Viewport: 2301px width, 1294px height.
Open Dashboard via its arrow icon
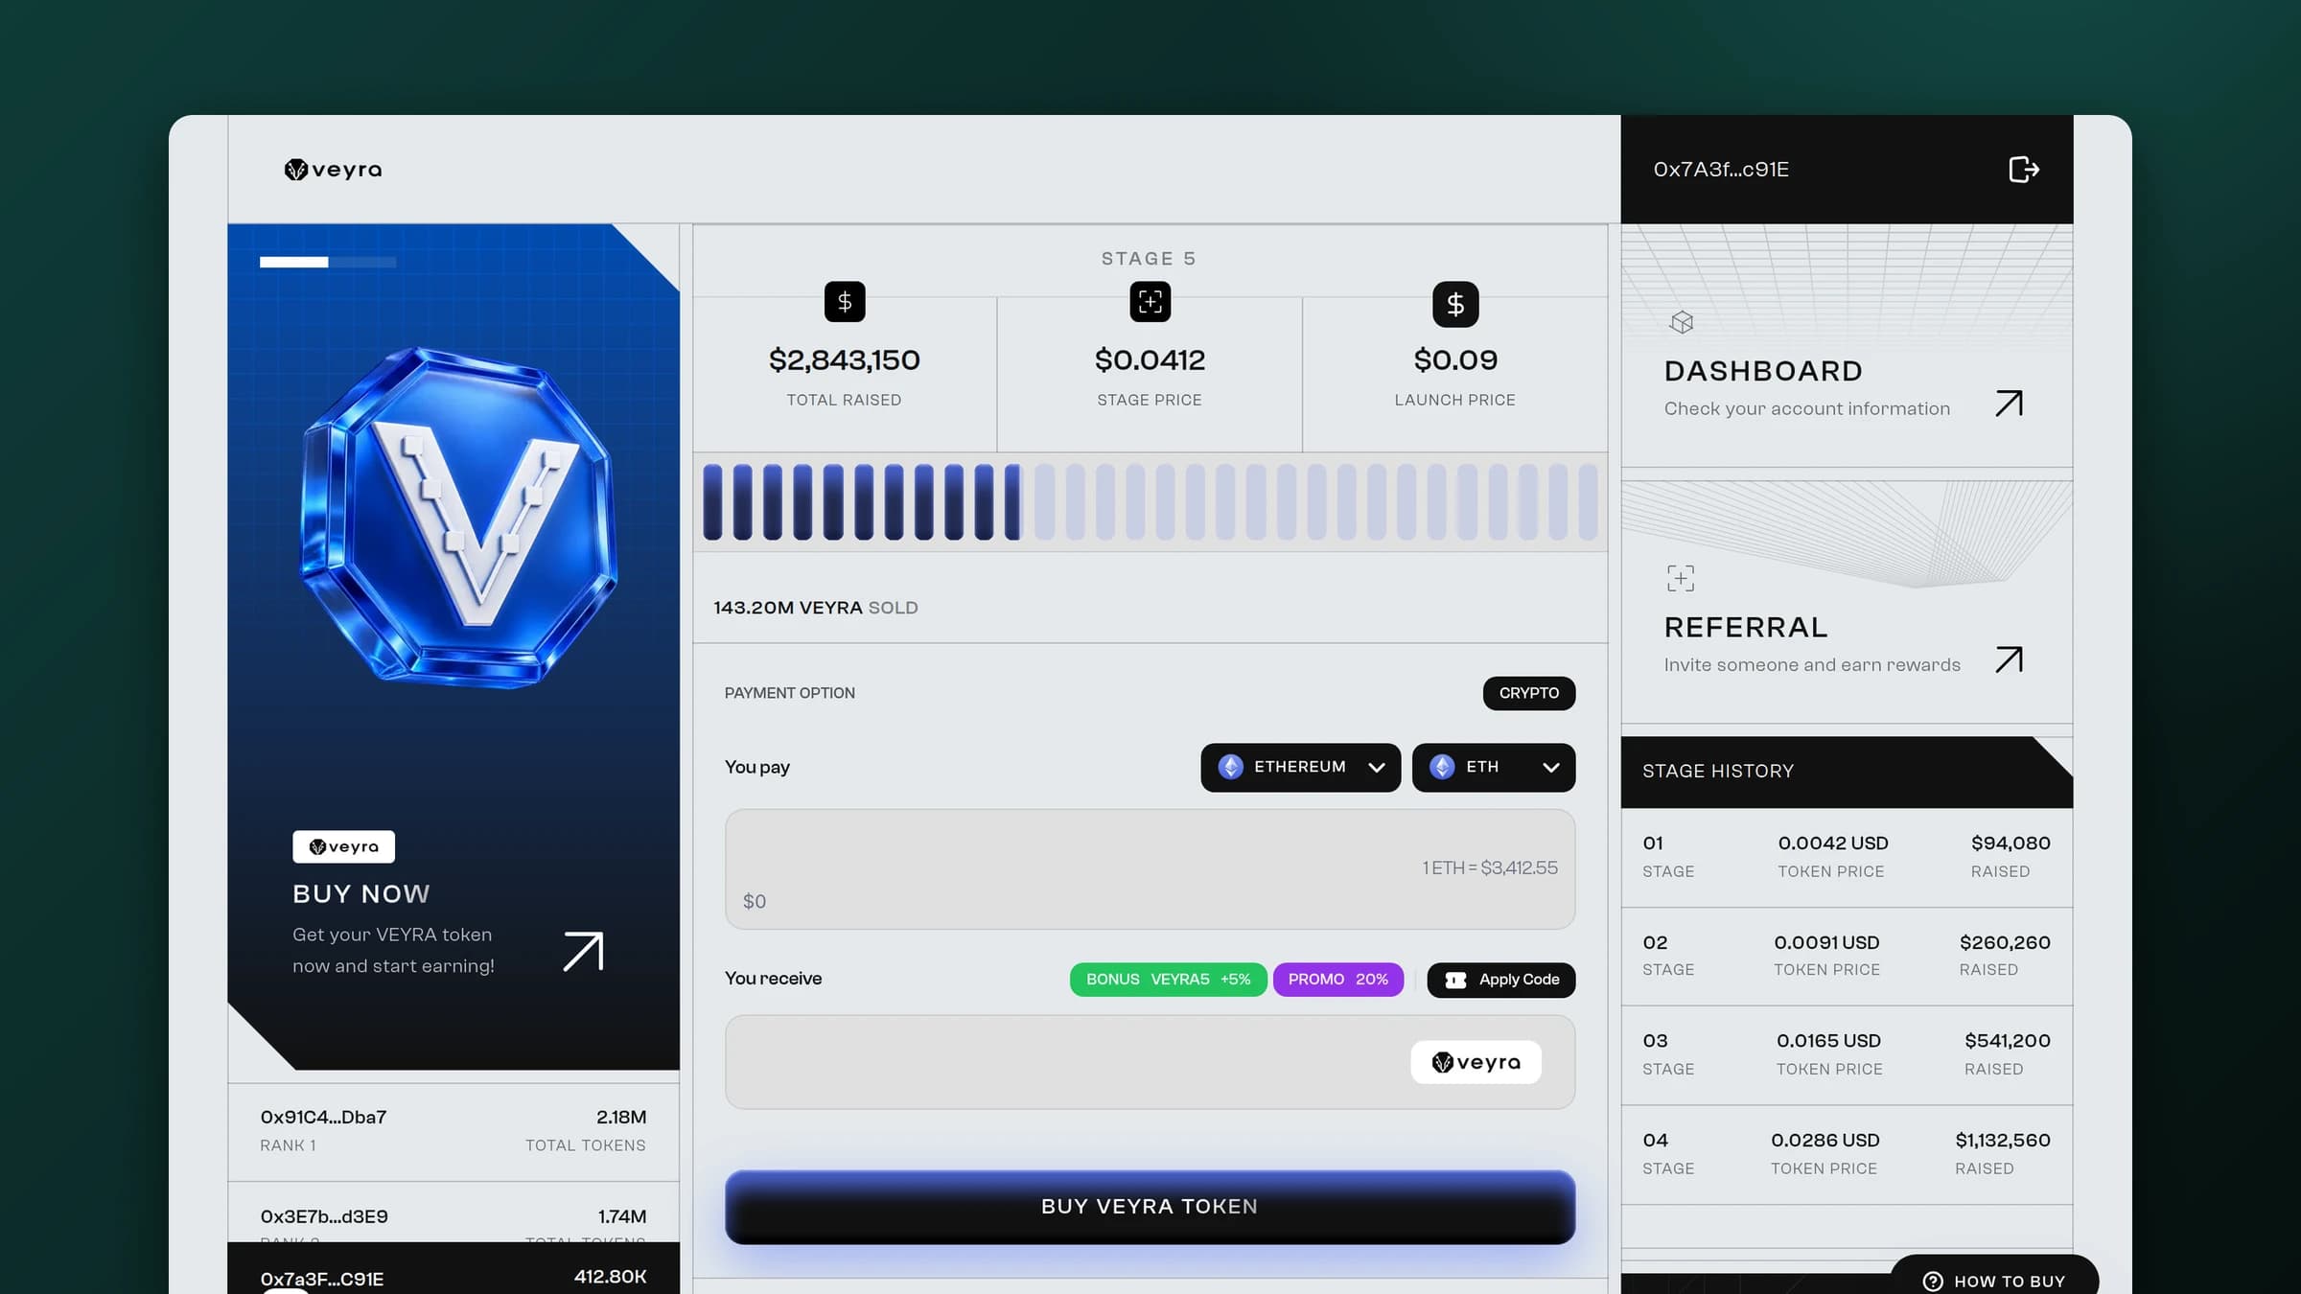(2009, 404)
